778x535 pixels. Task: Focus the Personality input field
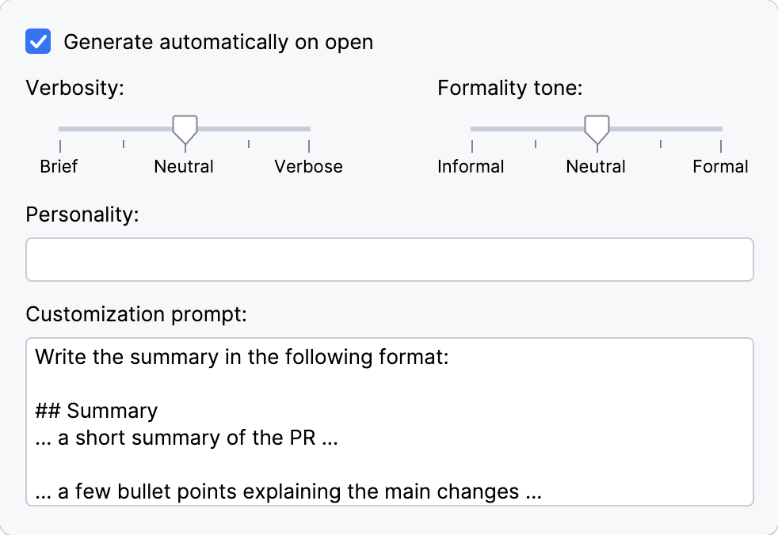(389, 260)
